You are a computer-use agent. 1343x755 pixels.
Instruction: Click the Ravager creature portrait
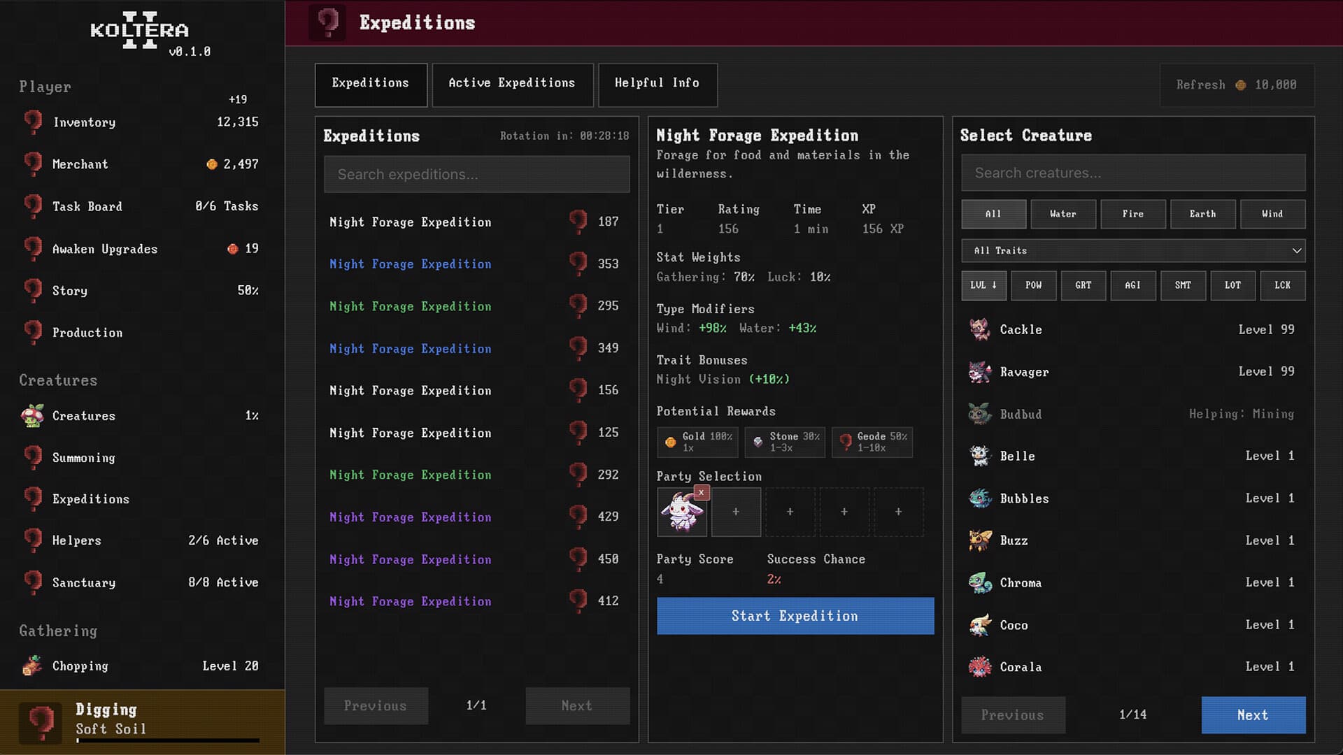(x=980, y=371)
